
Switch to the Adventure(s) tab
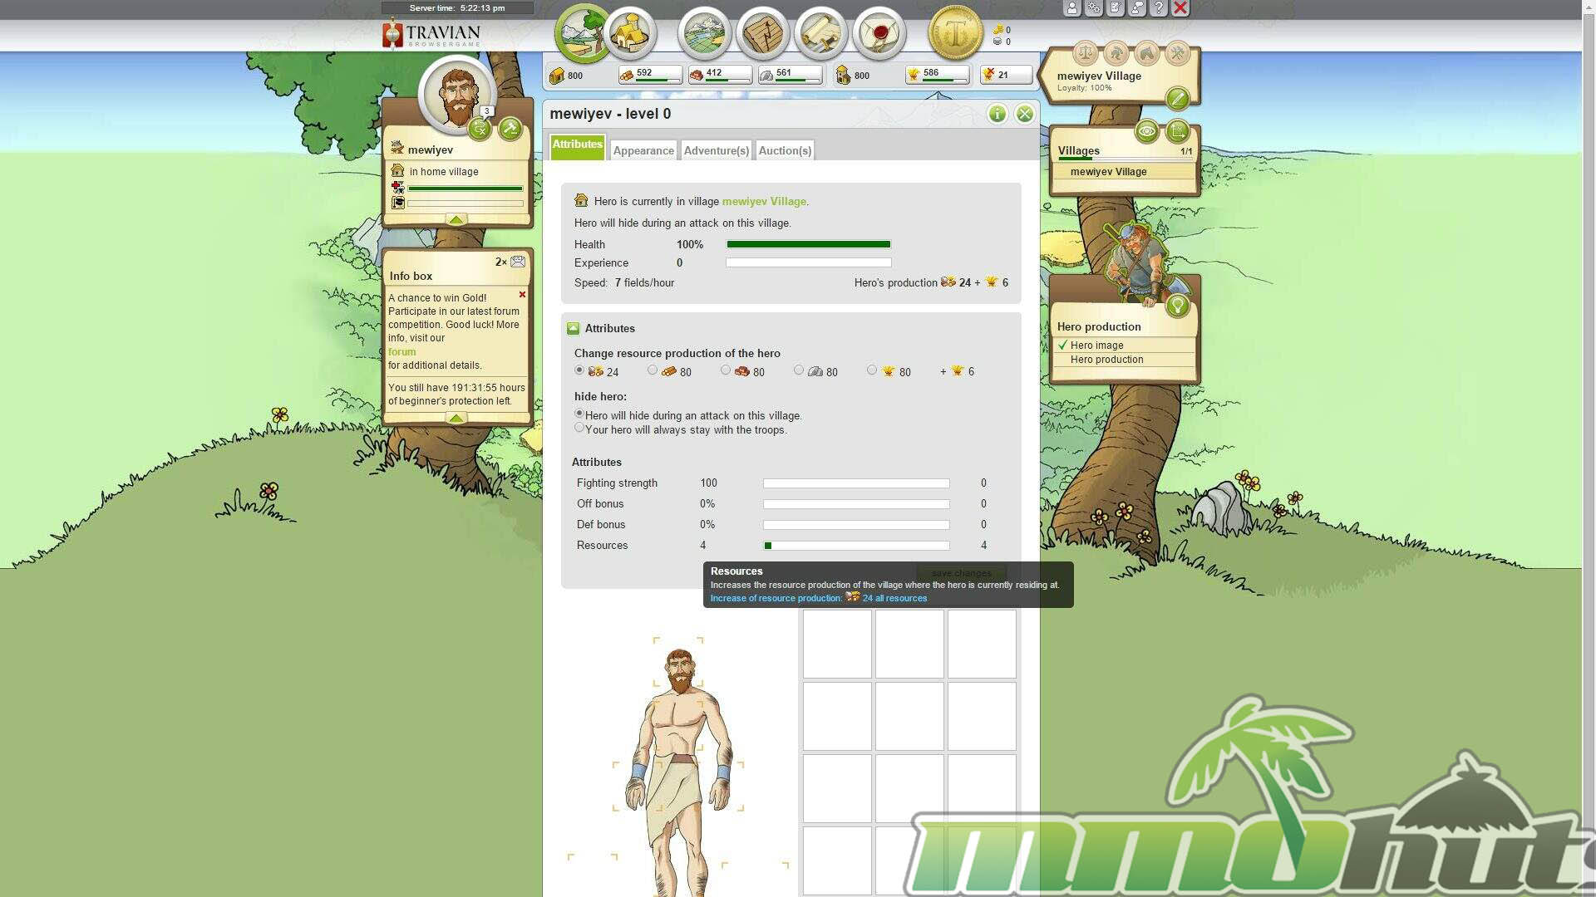[717, 150]
